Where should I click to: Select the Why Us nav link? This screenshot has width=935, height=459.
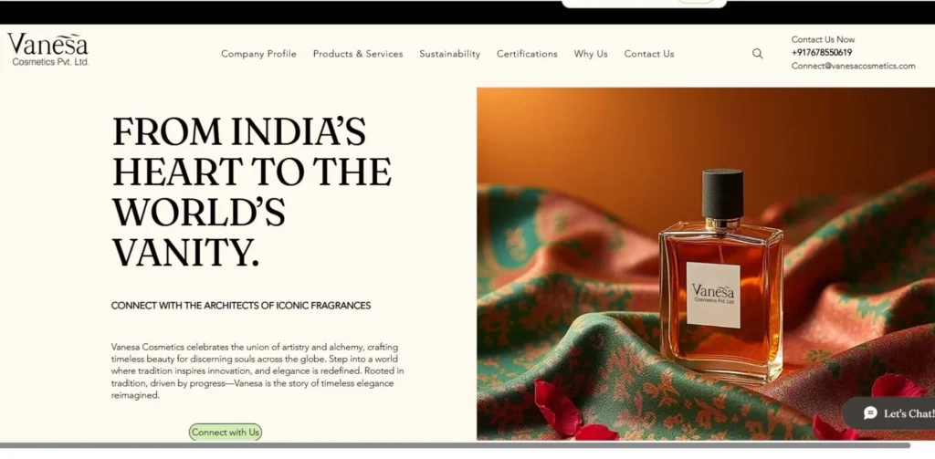tap(591, 54)
